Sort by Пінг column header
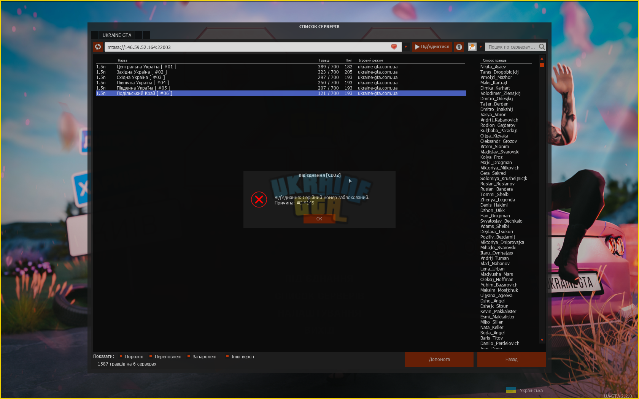The height and width of the screenshot is (399, 639). tap(349, 60)
